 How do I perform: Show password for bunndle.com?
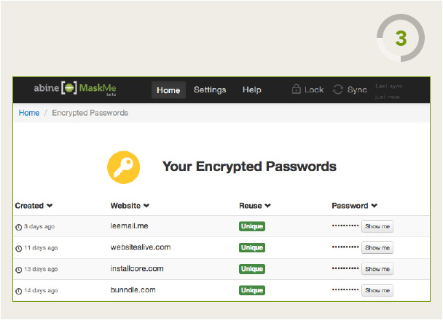click(377, 290)
